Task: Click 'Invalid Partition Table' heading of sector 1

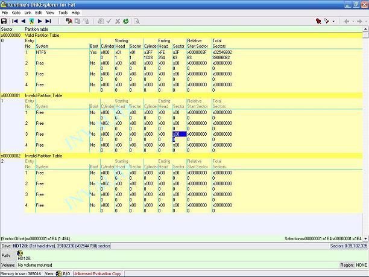Action: coord(43,95)
